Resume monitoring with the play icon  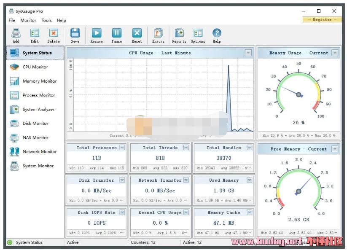97,34
